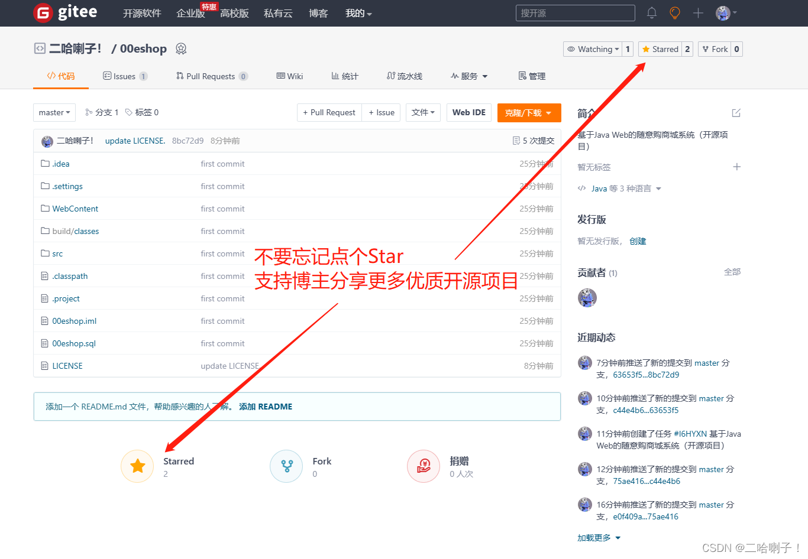Open the .settings folder
Viewport: 808px width, 559px height.
click(67, 186)
